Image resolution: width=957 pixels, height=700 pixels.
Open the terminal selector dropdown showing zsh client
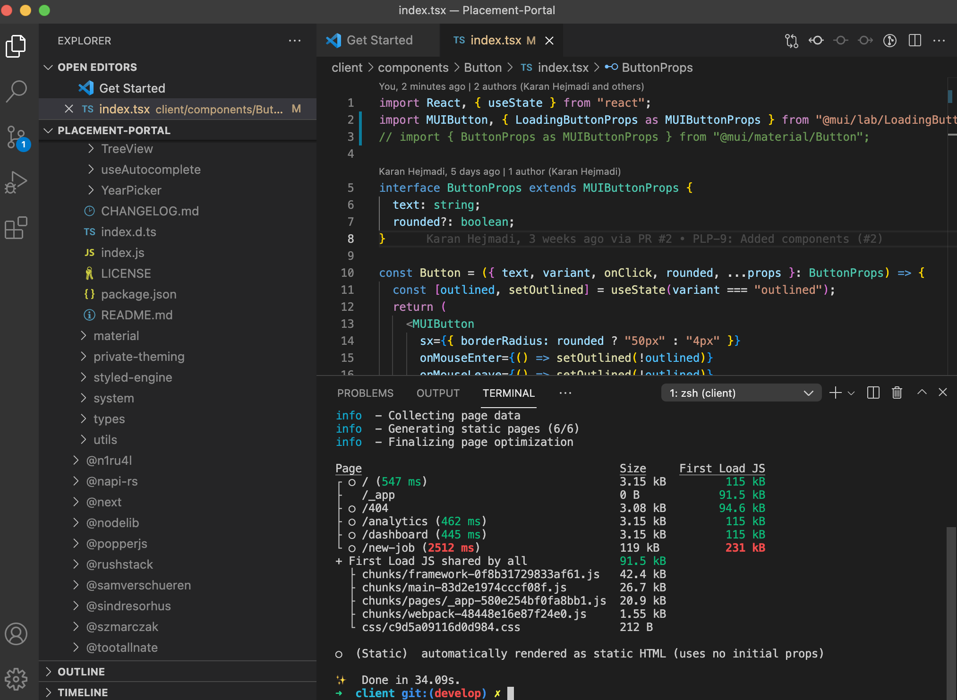(741, 393)
